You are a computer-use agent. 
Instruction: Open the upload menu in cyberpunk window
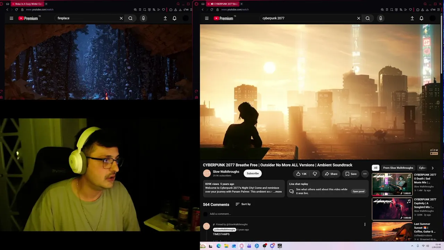pos(412,18)
